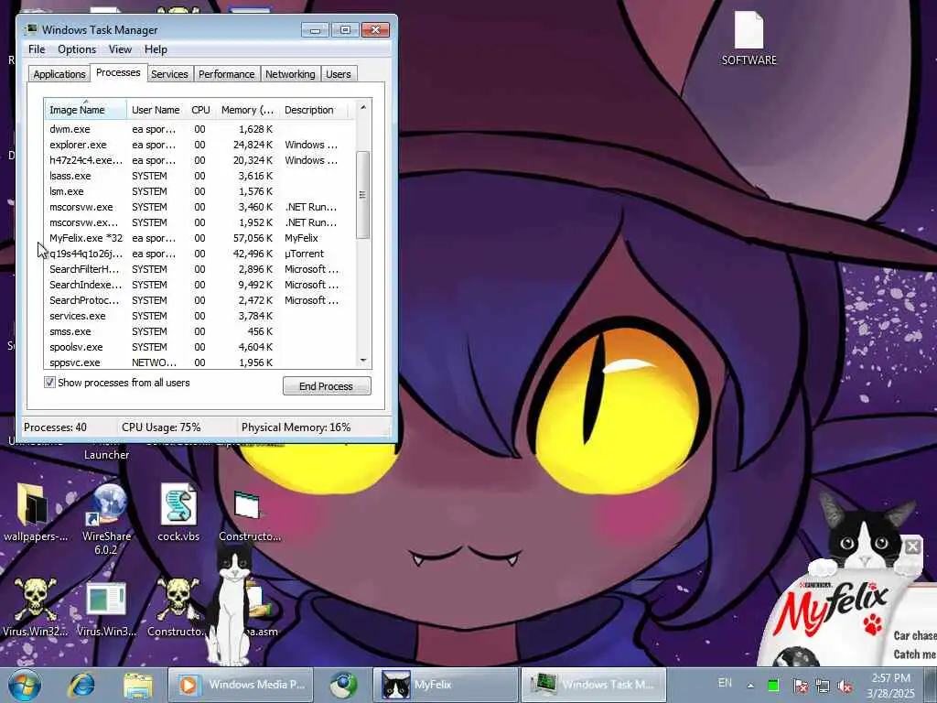The image size is (937, 703).
Task: Click process list scroll down arrow
Action: pos(362,360)
